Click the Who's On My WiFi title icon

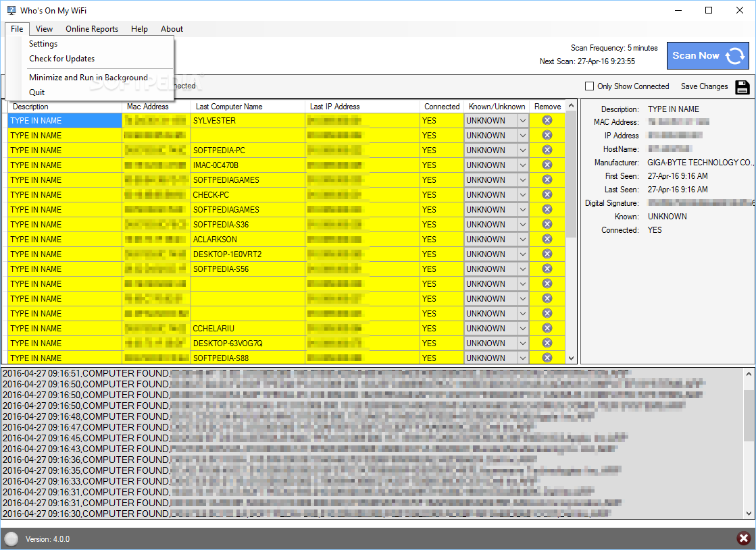click(11, 10)
